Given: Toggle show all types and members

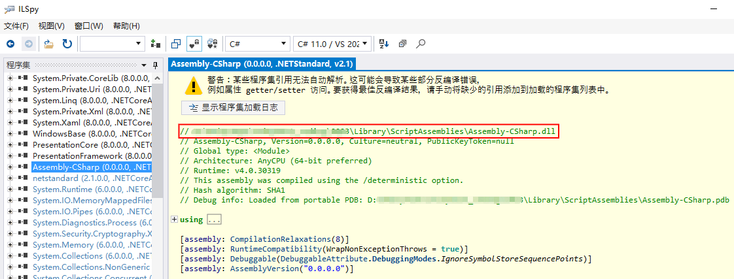Looking at the screenshot, I should [212, 44].
